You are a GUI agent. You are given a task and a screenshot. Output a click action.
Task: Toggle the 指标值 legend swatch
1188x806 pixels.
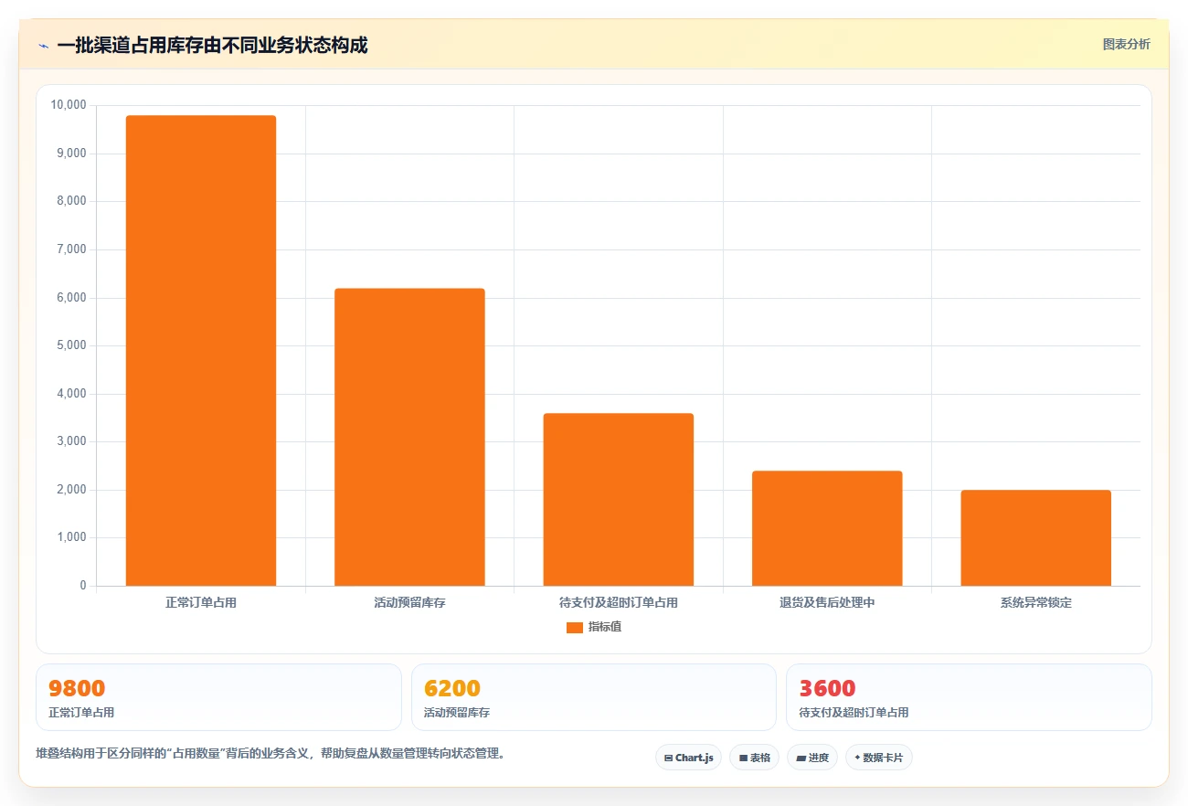coord(575,627)
